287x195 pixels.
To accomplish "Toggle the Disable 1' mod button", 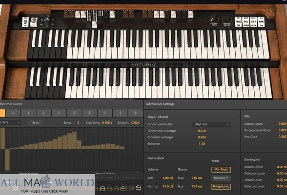I will tap(221, 178).
